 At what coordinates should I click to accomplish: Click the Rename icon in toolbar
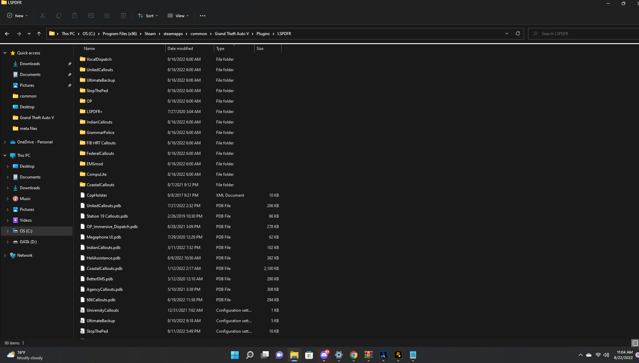(x=91, y=16)
